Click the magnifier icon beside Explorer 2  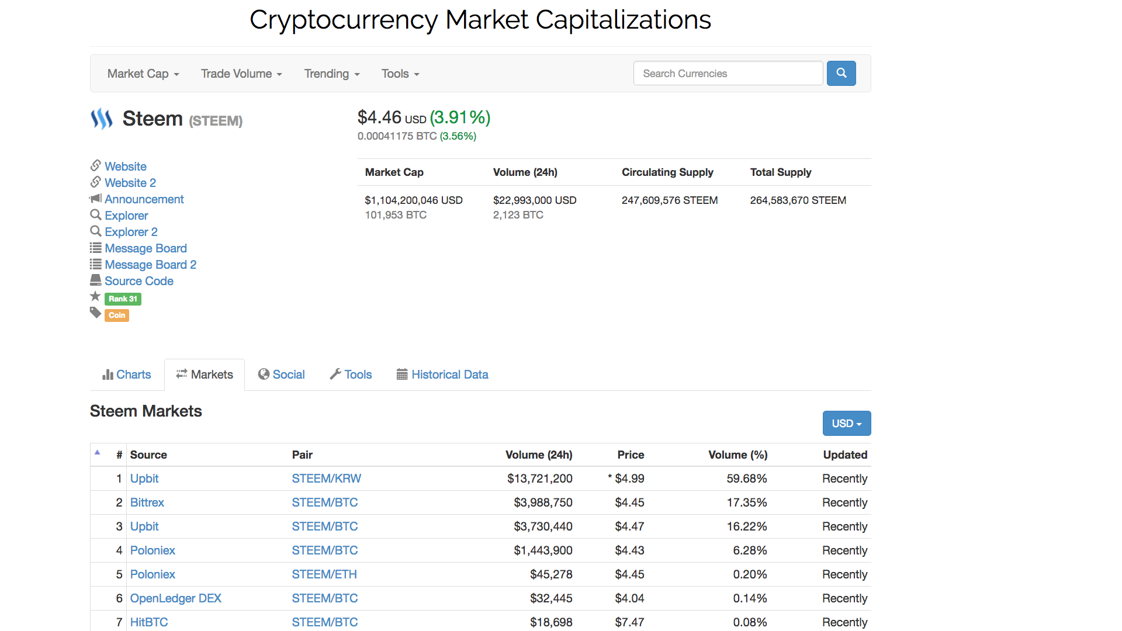[x=96, y=231]
